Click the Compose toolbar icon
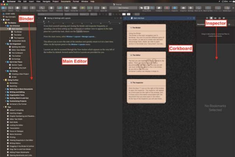Image resolution: width=235 pixels, height=157 pixels. click(x=159, y=8)
